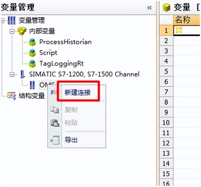This screenshot has height=187, width=201.
Task: Select row header 11 in variable table
Action: (x=166, y=133)
